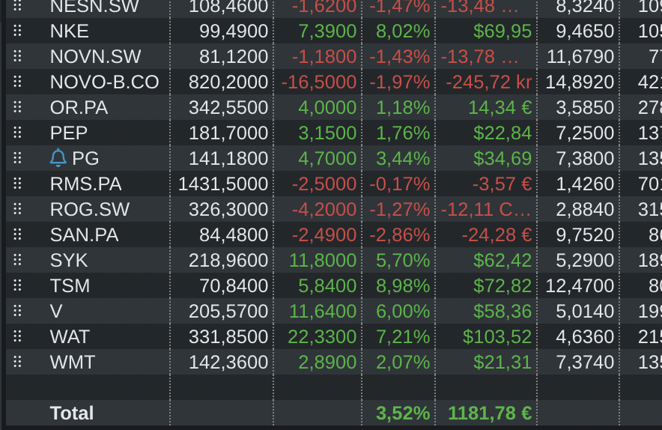Click the OR.PA gain value 14,34 €
The image size is (662, 430).
500,108
